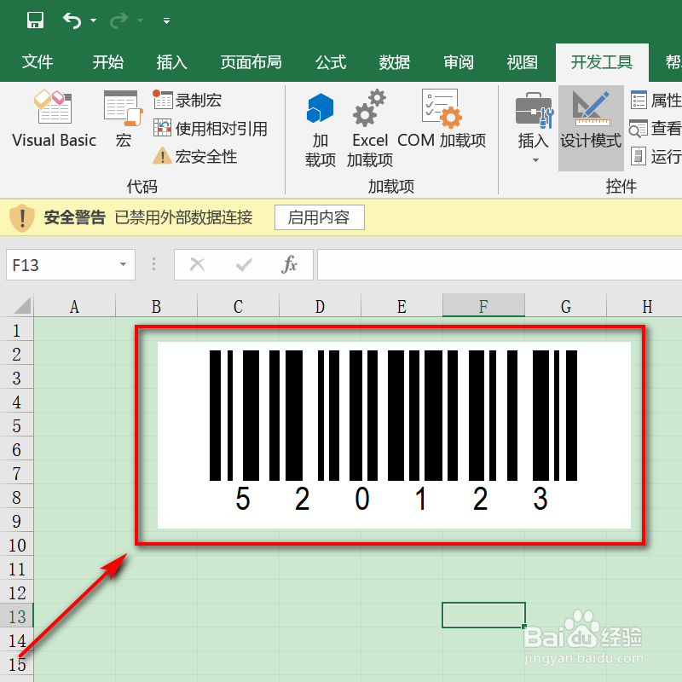The height and width of the screenshot is (682, 682).
Task: Click the Select All corner triangle
Action: (x=22, y=306)
